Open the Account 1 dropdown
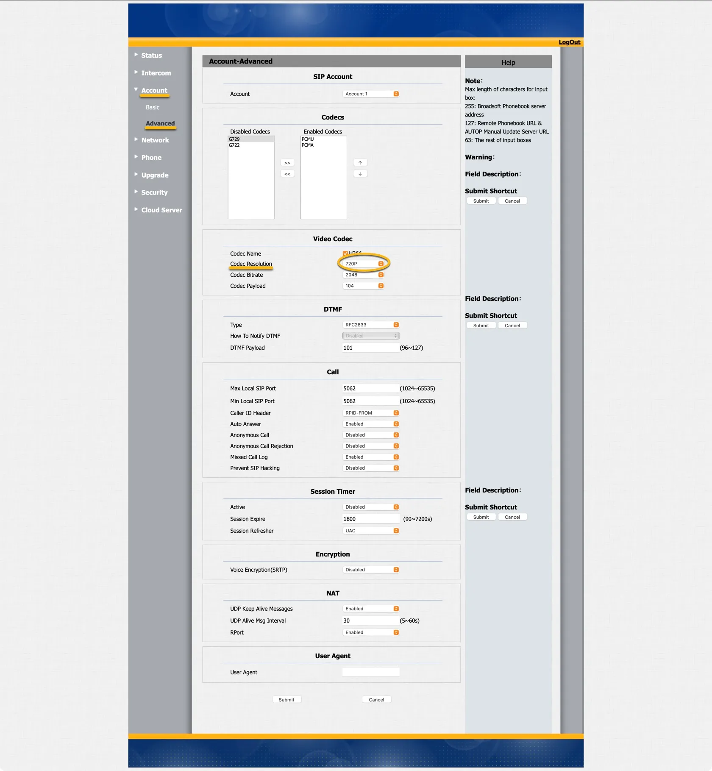 tap(371, 94)
